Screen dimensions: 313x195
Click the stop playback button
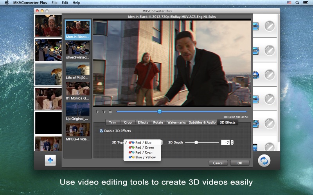tap(110, 112)
